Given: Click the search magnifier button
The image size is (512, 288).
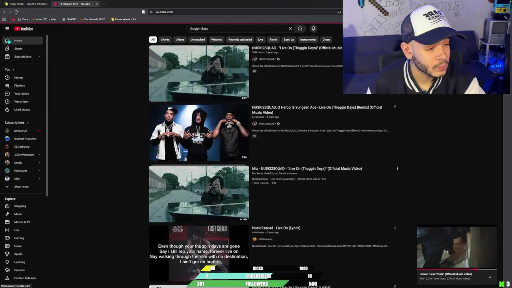Looking at the screenshot, I should [x=300, y=29].
